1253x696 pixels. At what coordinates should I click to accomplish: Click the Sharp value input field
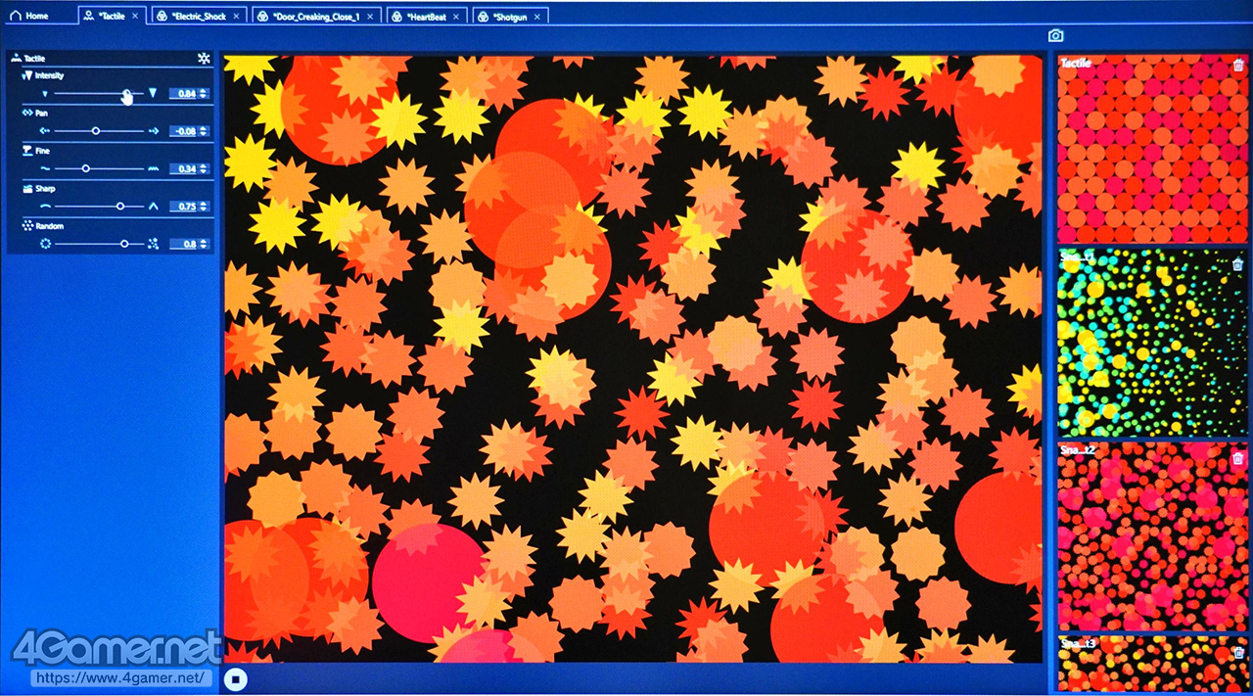pos(183,207)
